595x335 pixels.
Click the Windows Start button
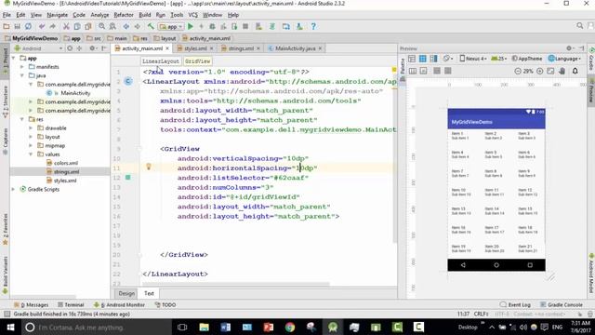pos(10,327)
